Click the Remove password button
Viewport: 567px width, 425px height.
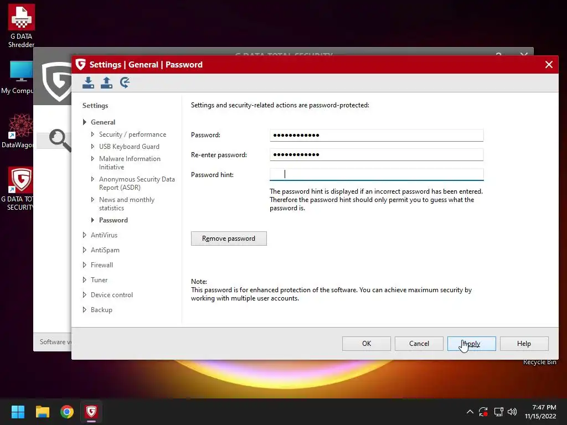click(229, 239)
